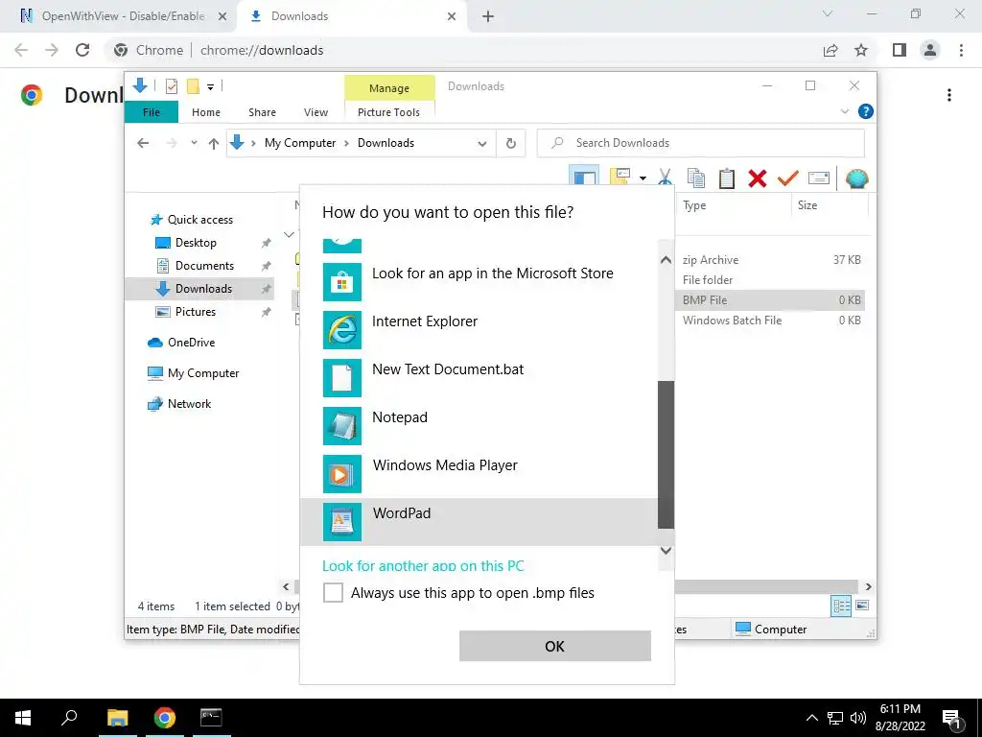This screenshot has height=737, width=982.
Task: Bookmark this page with the star
Action: tap(861, 50)
